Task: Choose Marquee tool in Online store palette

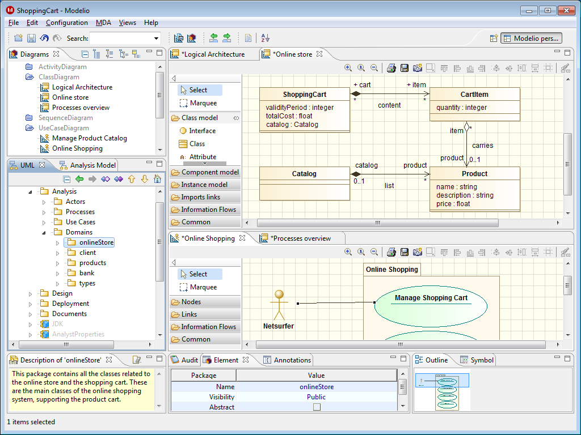Action: tap(198, 103)
